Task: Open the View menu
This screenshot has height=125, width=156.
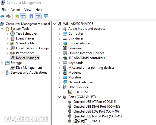Action: tap(28, 10)
